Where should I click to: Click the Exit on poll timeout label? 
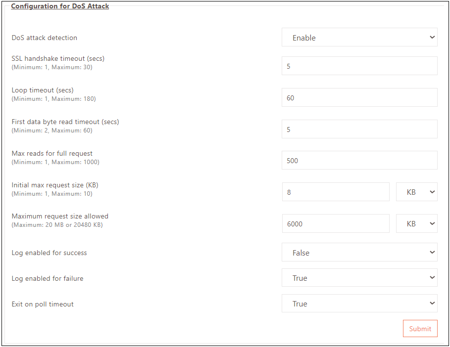click(43, 304)
